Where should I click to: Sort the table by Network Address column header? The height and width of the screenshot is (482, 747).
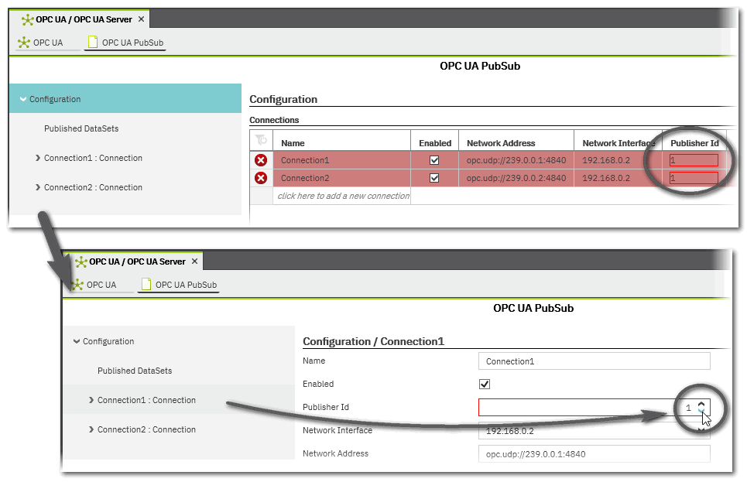501,143
